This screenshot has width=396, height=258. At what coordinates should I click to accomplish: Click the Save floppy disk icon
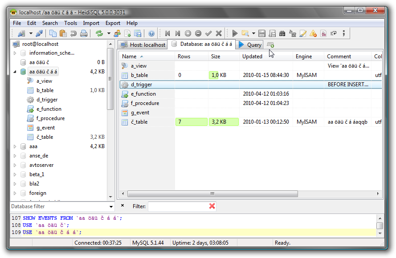[261, 33]
